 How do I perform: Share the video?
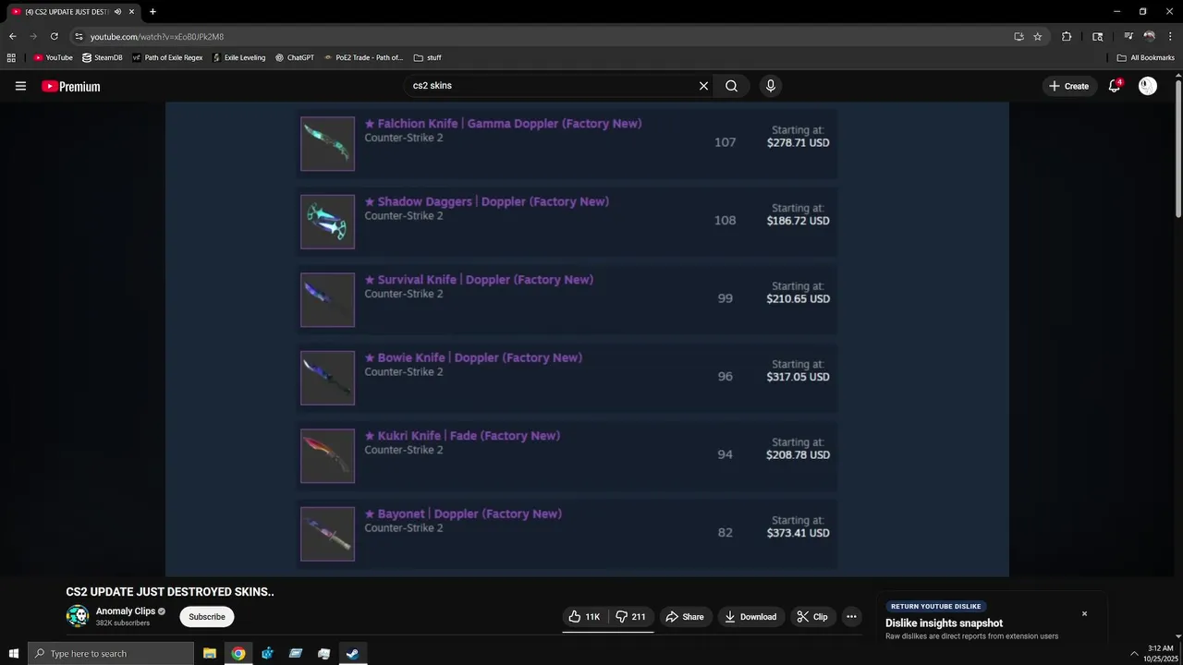685,617
